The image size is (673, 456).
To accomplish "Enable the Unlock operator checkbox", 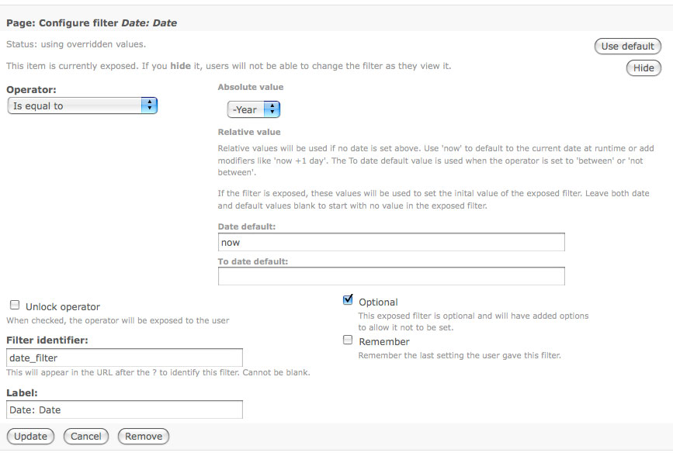I will coord(15,306).
